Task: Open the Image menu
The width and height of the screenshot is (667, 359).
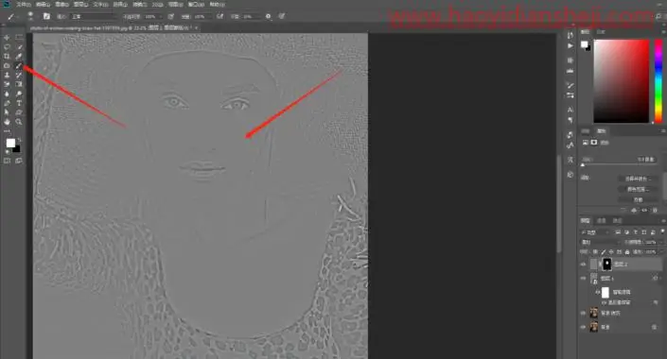Action: (61, 4)
